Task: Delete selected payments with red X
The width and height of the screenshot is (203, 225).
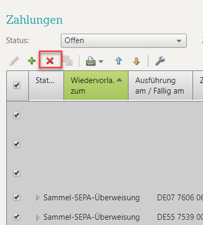Action: [x=50, y=61]
